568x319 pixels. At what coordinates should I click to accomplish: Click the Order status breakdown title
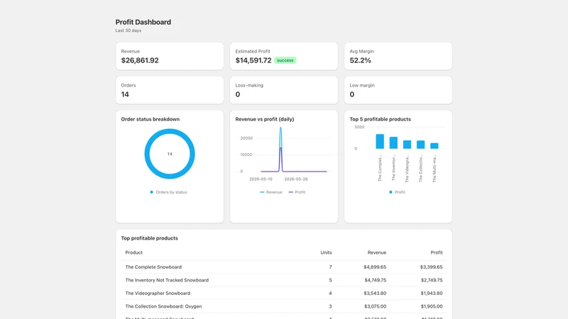(151, 119)
